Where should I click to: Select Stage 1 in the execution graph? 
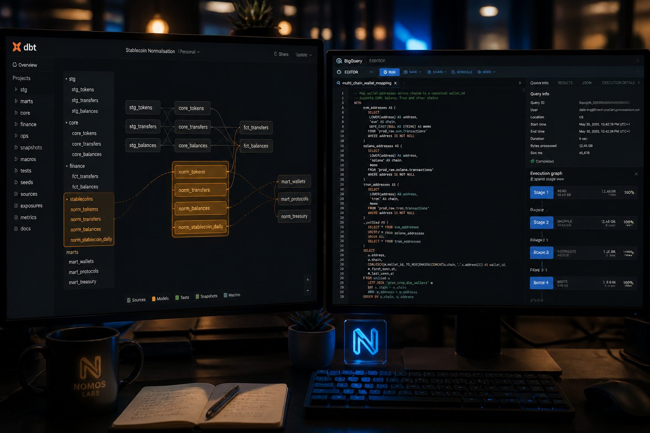[x=542, y=192]
